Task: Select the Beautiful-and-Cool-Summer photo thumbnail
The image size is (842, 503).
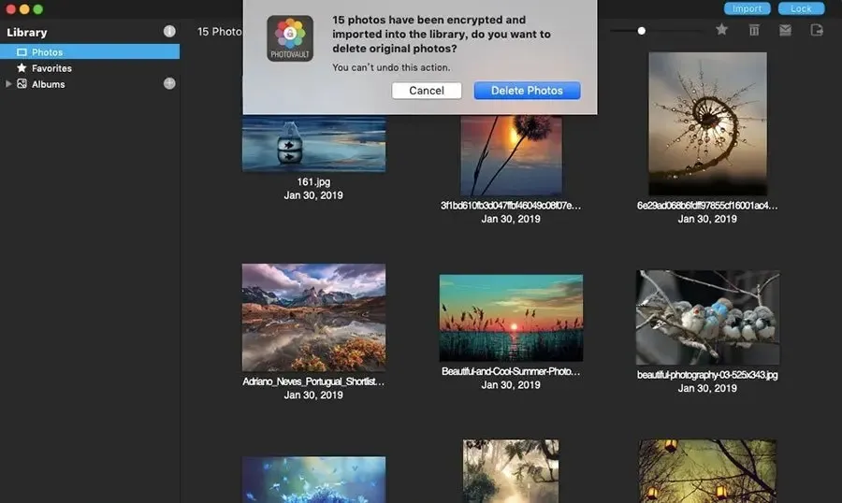Action: coord(511,318)
